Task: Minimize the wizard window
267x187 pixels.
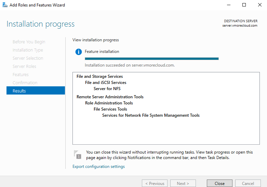Action: tap(229, 5)
